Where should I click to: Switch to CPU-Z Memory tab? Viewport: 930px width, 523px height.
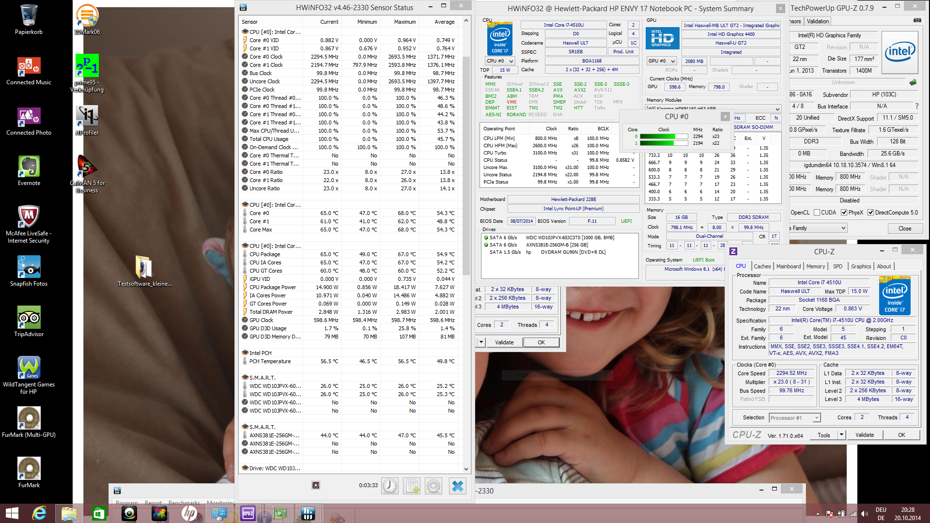(815, 266)
